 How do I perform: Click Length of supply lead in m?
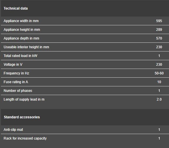click(x=24, y=99)
